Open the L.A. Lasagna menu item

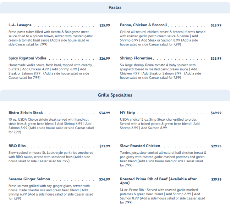(x=20, y=25)
